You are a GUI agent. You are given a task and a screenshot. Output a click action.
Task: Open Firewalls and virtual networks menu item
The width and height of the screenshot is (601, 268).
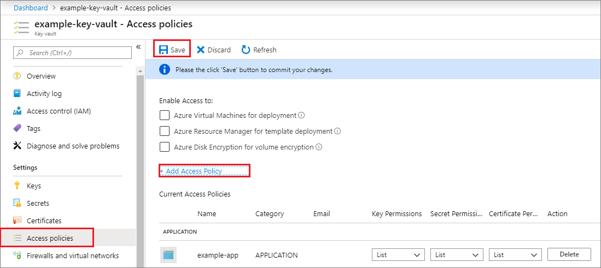(73, 255)
